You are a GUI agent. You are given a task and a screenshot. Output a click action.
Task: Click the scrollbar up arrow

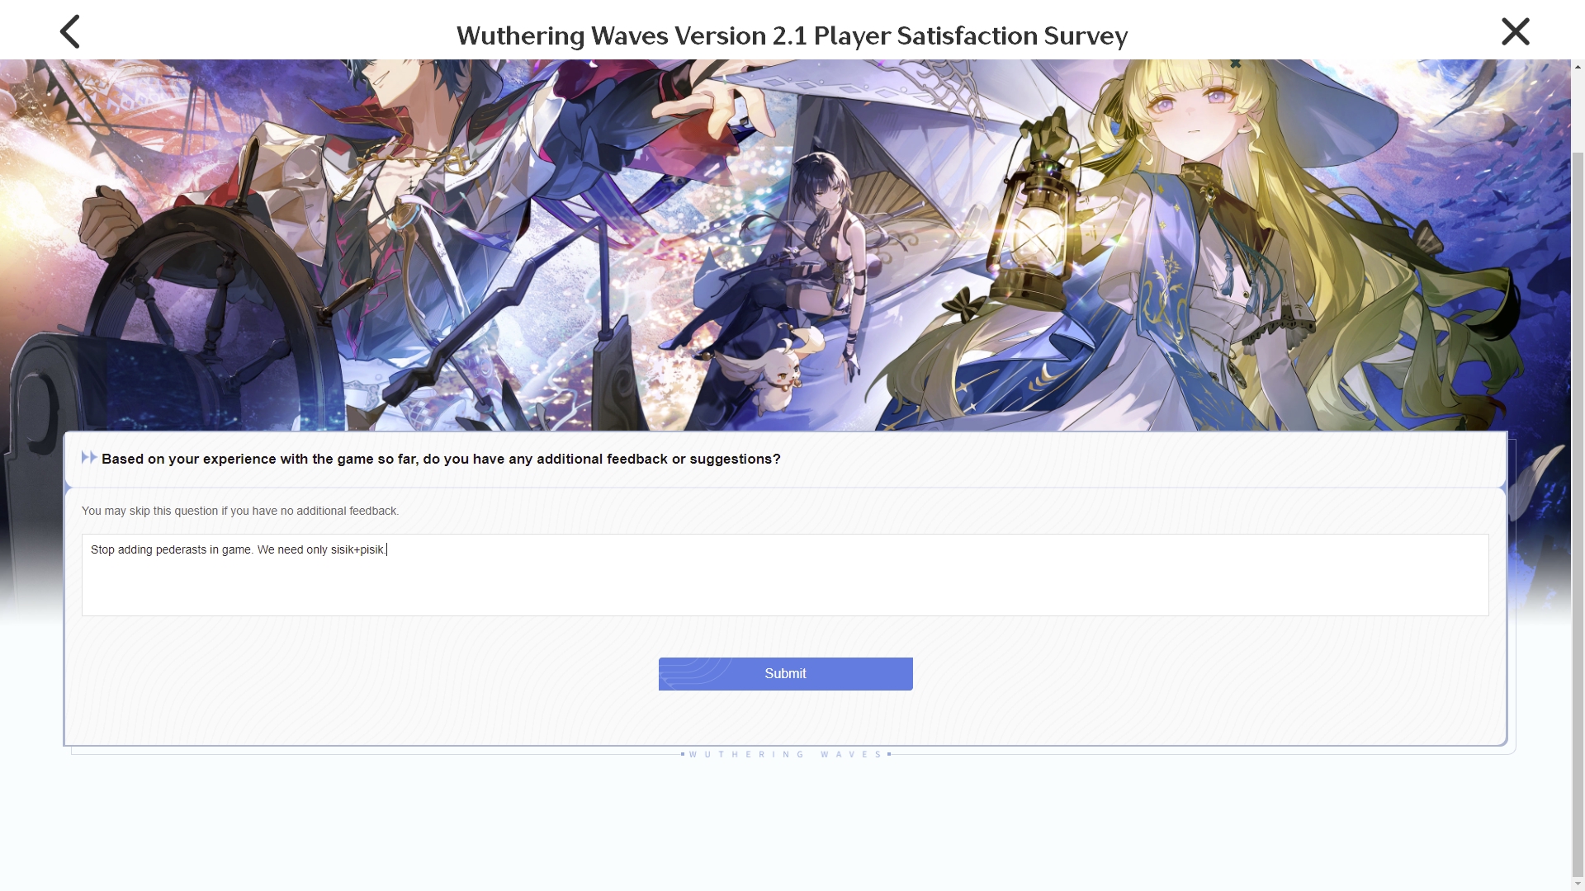pyautogui.click(x=1578, y=66)
